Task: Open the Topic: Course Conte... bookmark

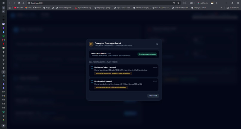Action: [x=122, y=8]
